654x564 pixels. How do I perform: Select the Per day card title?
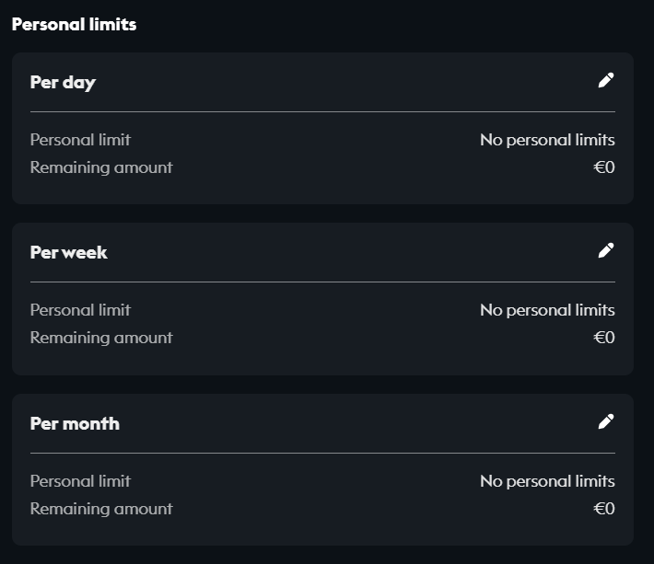[x=63, y=83]
